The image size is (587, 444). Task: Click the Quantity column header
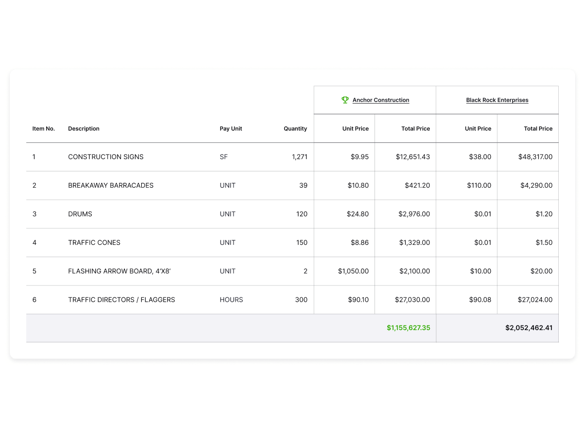(295, 129)
